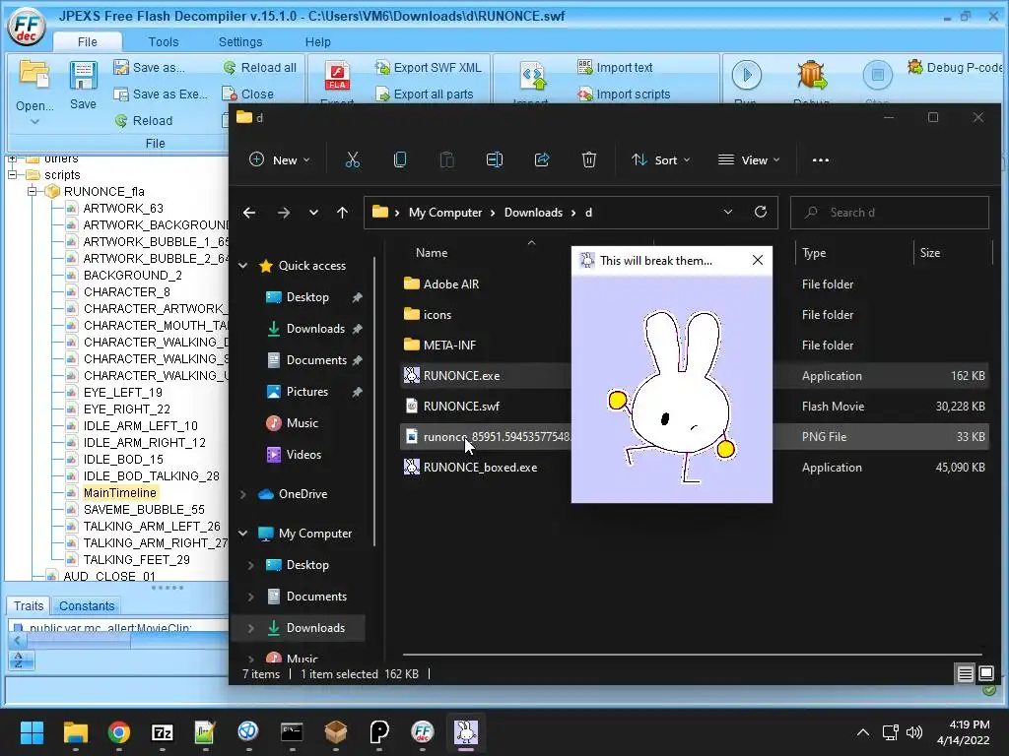Expand the address bar history dropdown
Screen dimensions: 1009x756
point(728,213)
